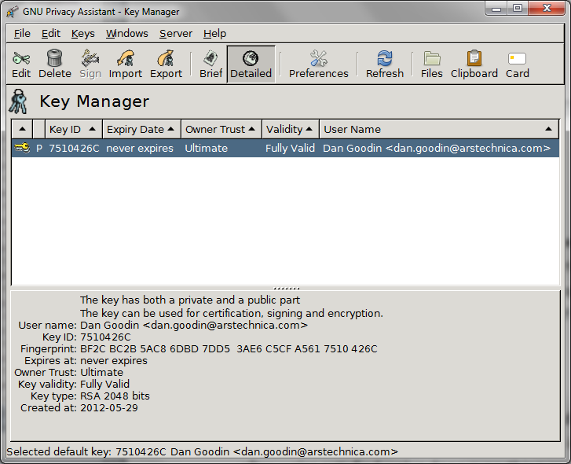571x464 pixels.
Task: Maximize the Key Manager window
Action: point(518,9)
